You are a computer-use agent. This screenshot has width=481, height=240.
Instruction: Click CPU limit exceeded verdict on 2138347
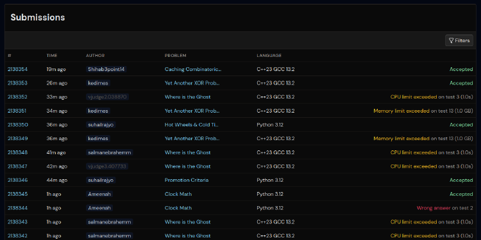click(x=414, y=166)
